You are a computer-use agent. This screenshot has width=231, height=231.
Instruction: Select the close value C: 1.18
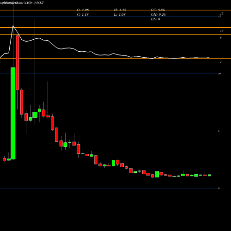point(83,15)
